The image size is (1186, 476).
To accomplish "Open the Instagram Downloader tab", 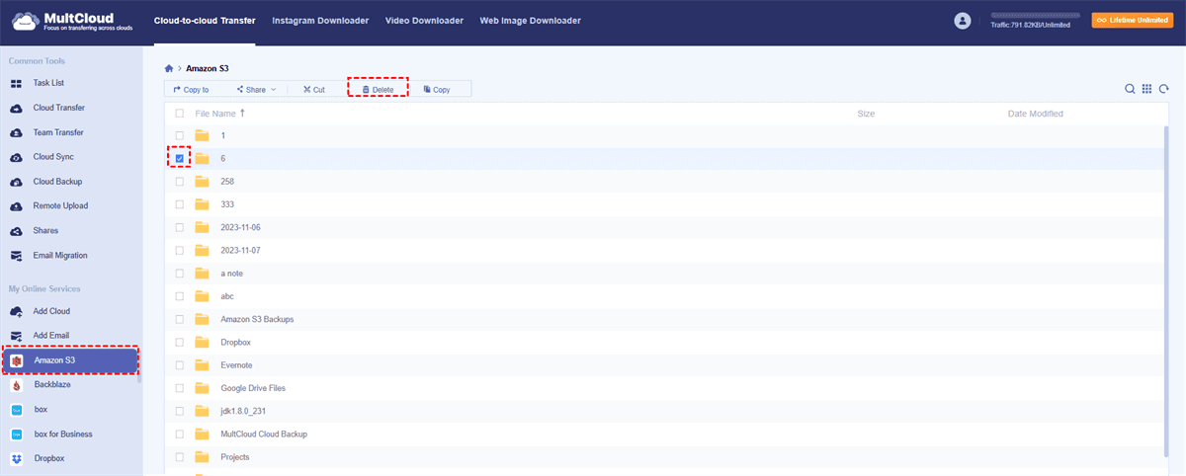I will pos(320,21).
